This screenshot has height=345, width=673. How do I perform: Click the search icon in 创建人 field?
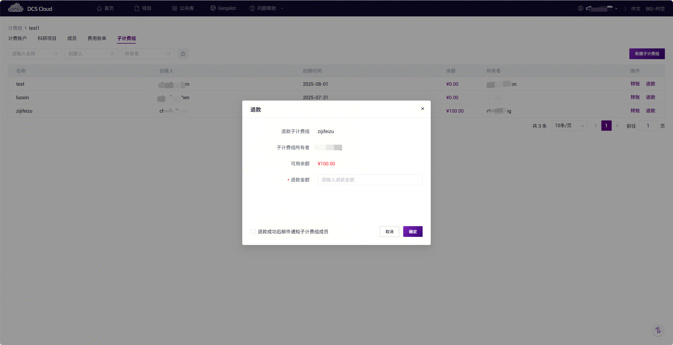point(112,54)
